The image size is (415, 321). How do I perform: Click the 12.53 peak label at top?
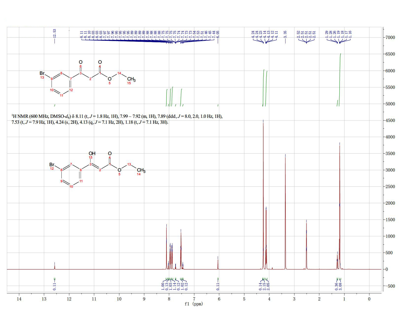(x=55, y=33)
